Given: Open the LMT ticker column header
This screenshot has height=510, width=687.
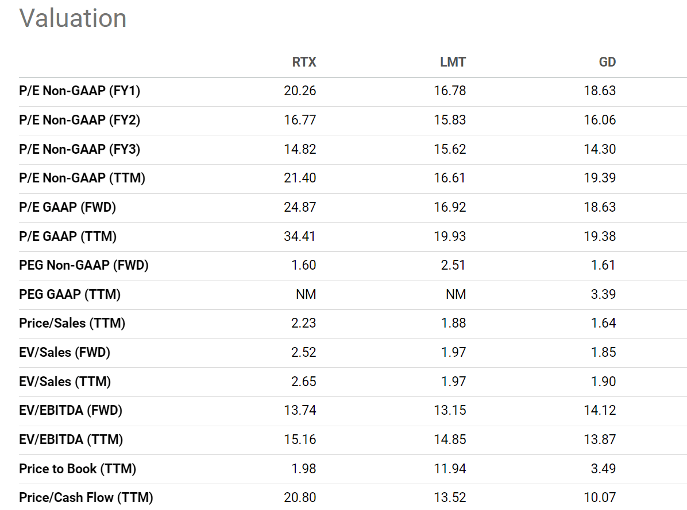Looking at the screenshot, I should click(453, 62).
